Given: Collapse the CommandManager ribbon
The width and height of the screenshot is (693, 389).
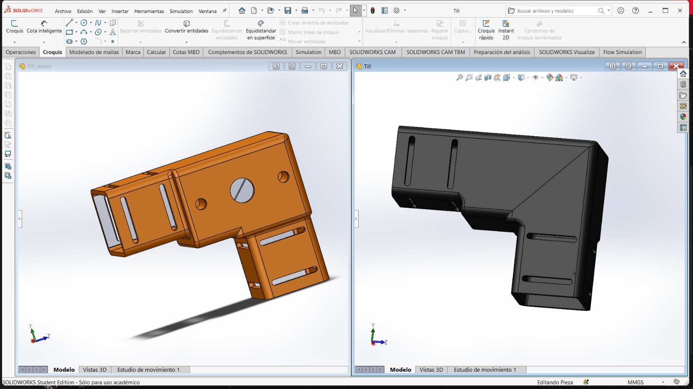Looking at the screenshot, I should click(x=684, y=42).
